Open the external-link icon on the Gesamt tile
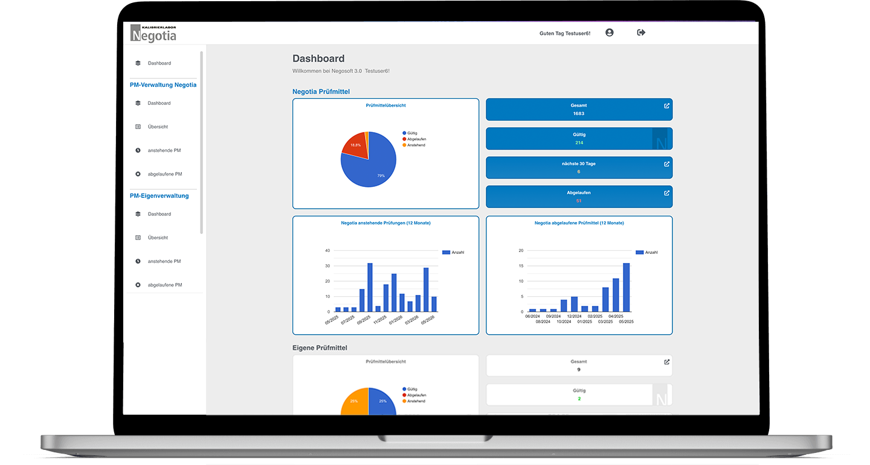This screenshot has width=870, height=465. point(666,105)
